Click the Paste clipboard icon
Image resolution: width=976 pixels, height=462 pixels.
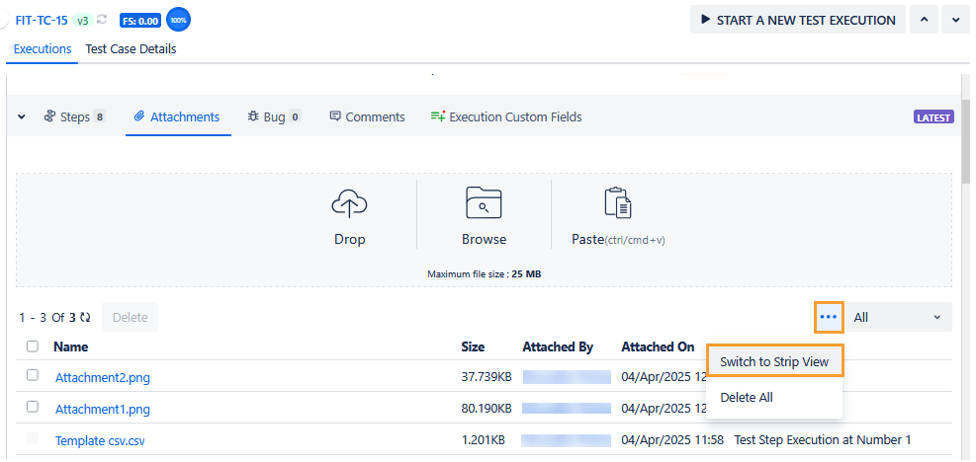click(x=618, y=203)
